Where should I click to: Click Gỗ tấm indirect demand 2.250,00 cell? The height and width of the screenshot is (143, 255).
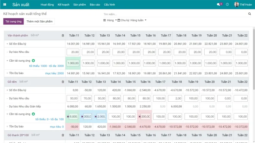click(x=145, y=106)
